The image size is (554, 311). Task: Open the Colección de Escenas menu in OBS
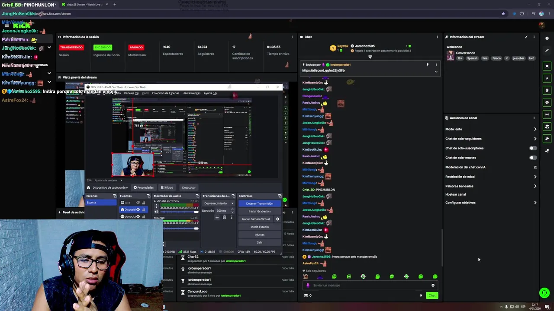165,93
